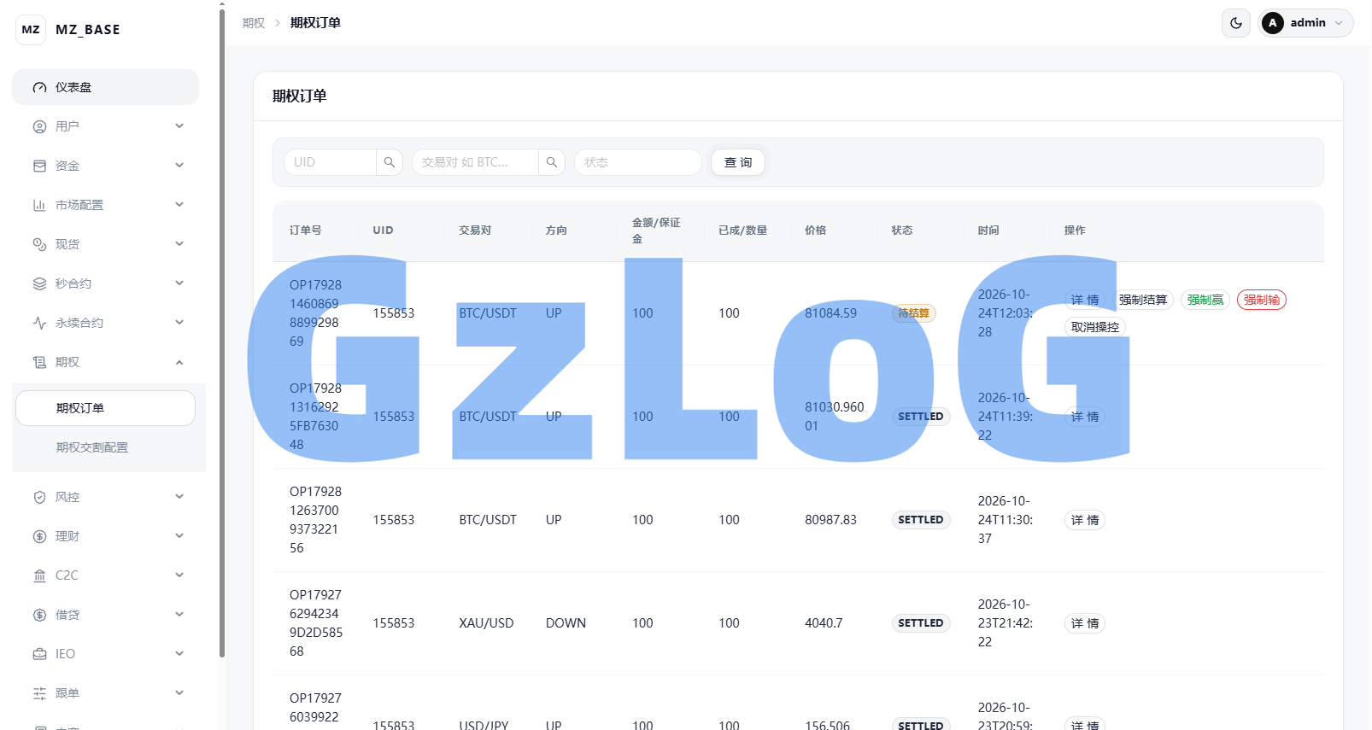Image resolution: width=1372 pixels, height=730 pixels.
Task: Expand the 现货 menu chevron
Action: point(179,244)
